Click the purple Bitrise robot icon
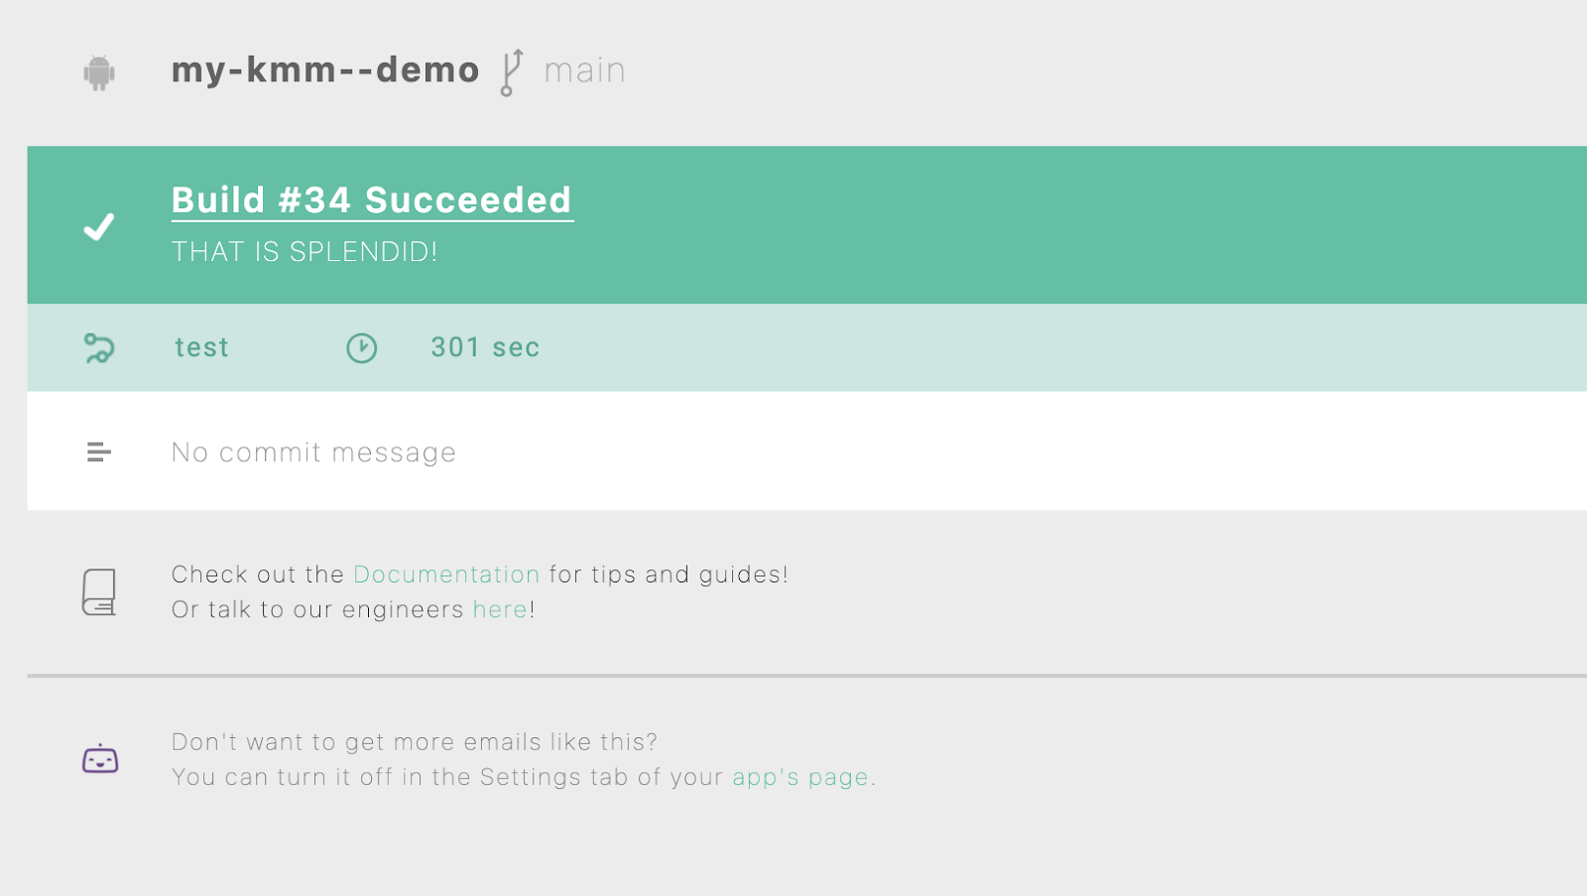The width and height of the screenshot is (1587, 896). click(x=100, y=759)
